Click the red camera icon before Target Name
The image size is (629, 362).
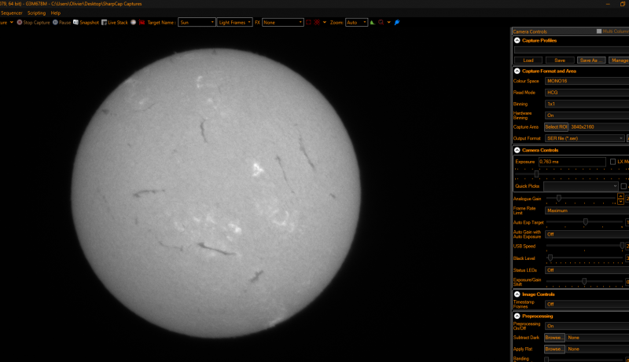coord(142,23)
